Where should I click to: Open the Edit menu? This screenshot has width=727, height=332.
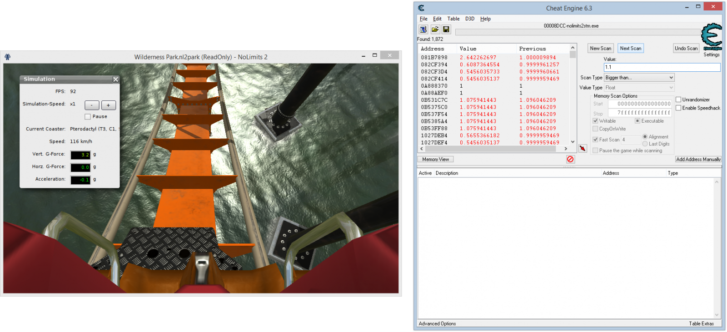(x=437, y=19)
